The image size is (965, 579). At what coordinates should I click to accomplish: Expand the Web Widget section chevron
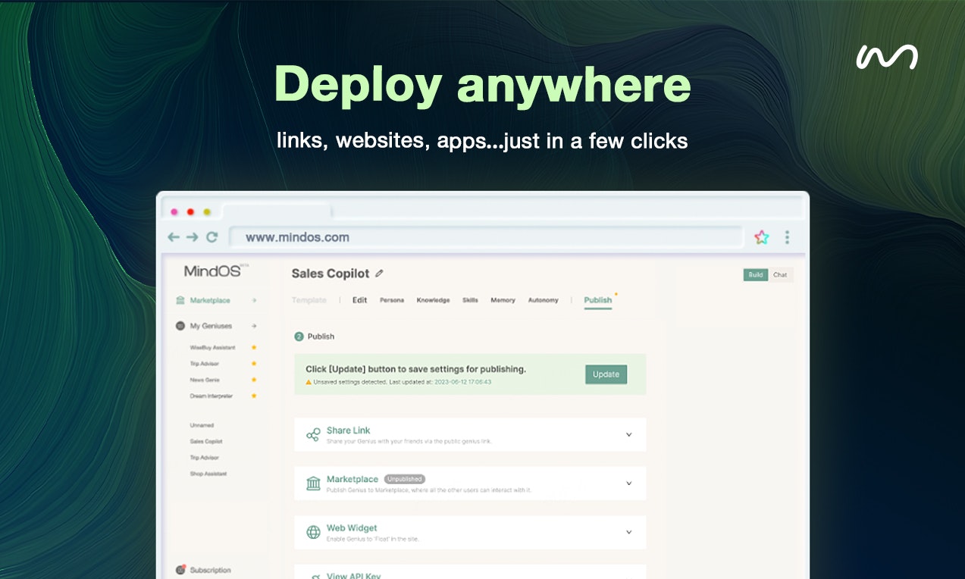point(628,532)
